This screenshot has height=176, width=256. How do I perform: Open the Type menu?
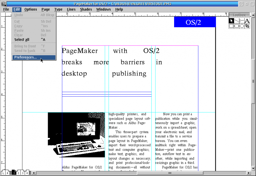pos(58,10)
